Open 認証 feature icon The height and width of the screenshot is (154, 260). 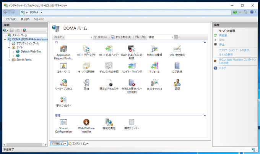coord(177,83)
